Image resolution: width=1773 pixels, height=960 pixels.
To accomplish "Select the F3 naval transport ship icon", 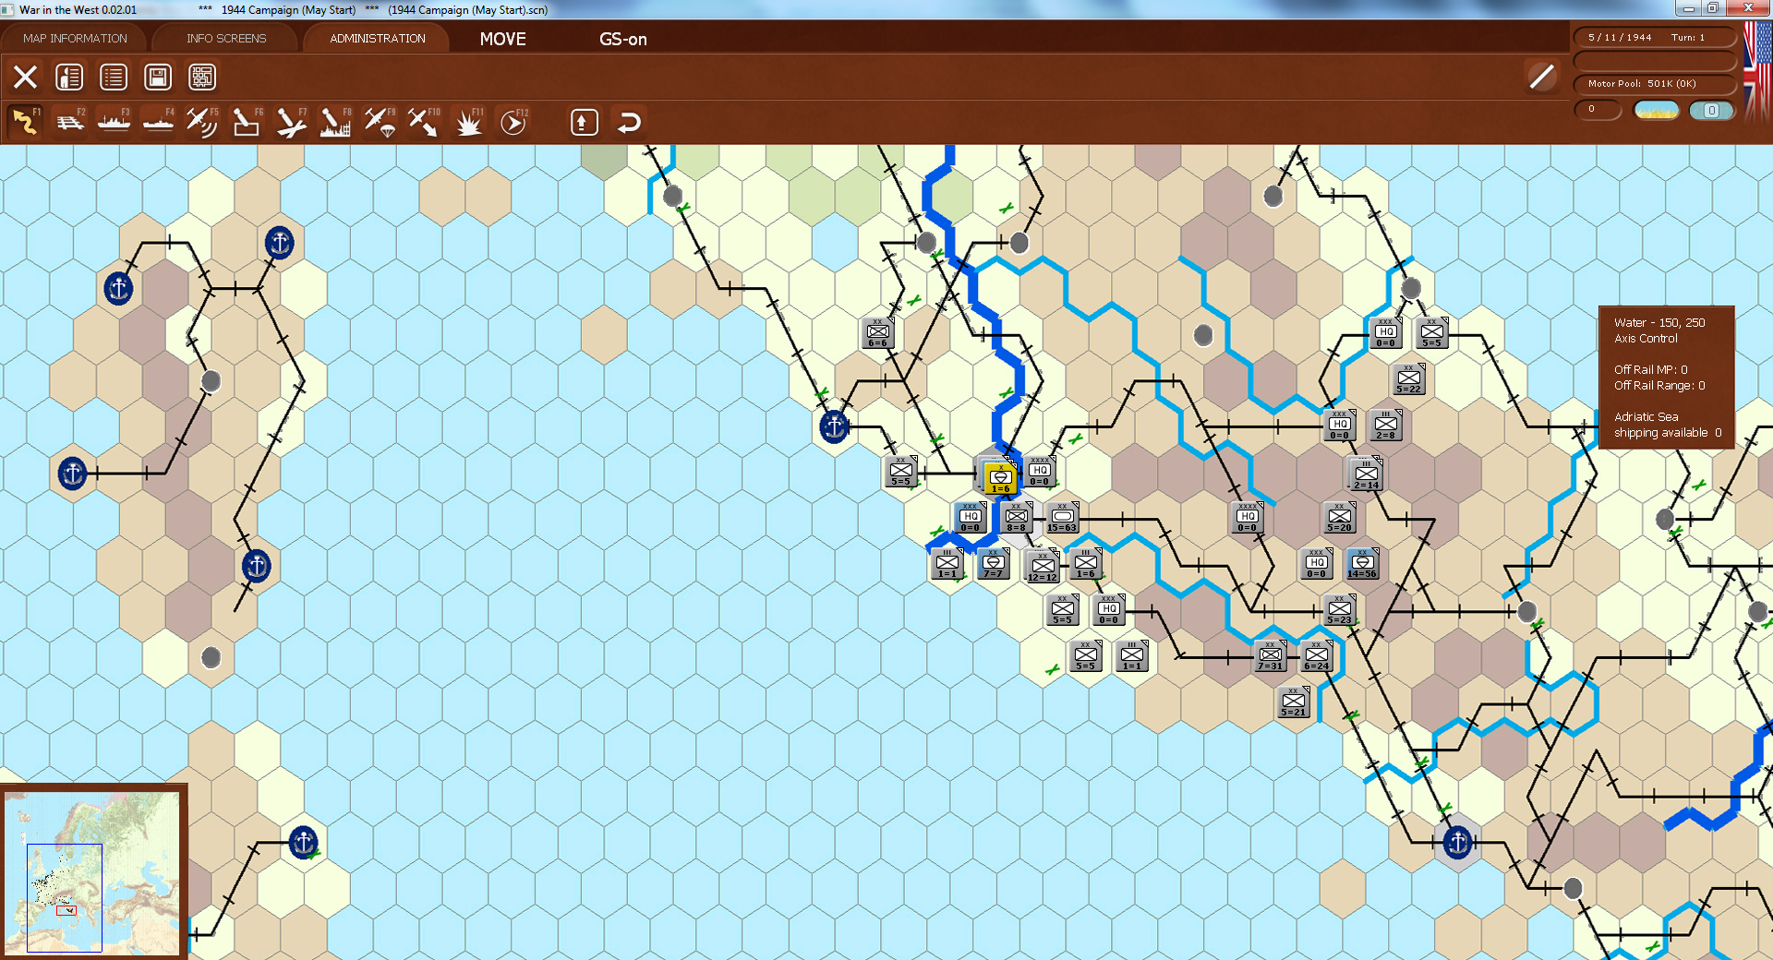I will point(114,122).
